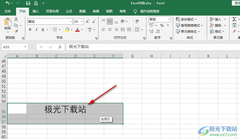Decrease font size with smaller A icon

94,22
